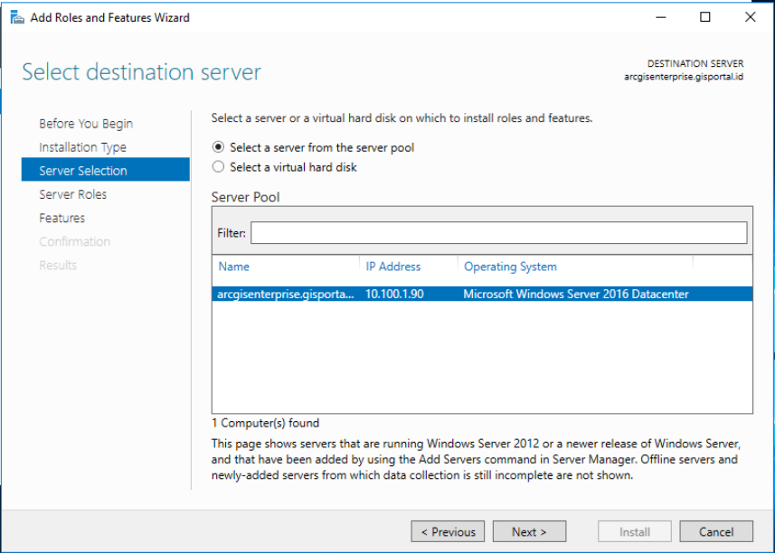Image resolution: width=775 pixels, height=553 pixels.
Task: Focus the Filter text box
Action: pos(498,232)
